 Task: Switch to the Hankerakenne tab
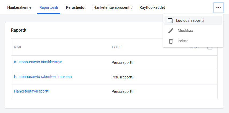coord(19,7)
